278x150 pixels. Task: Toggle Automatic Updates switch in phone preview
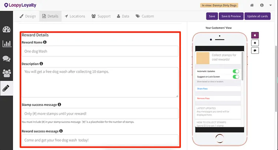[236, 71]
